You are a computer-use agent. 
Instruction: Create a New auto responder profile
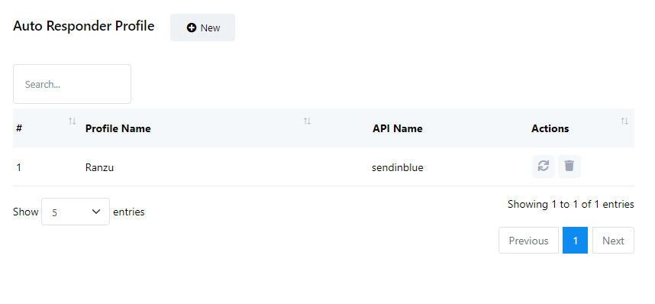tap(202, 27)
